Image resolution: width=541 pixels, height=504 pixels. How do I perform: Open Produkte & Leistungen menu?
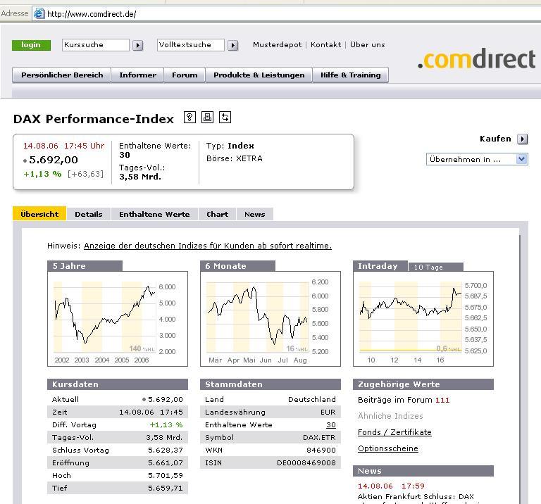tap(259, 75)
